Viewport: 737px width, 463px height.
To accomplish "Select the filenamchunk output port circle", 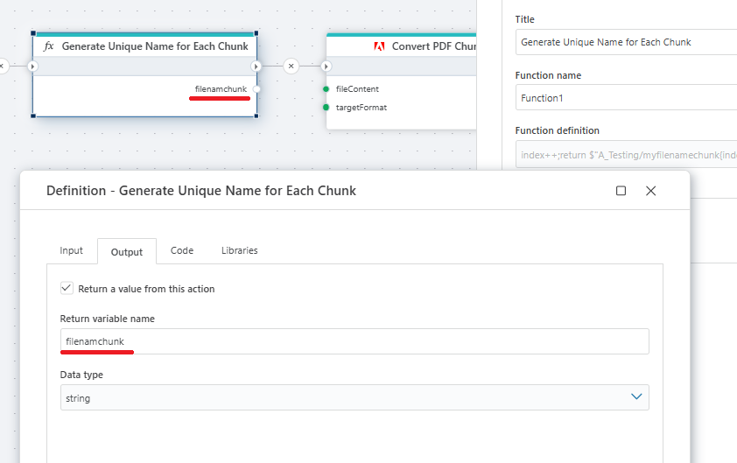I will tap(256, 89).
